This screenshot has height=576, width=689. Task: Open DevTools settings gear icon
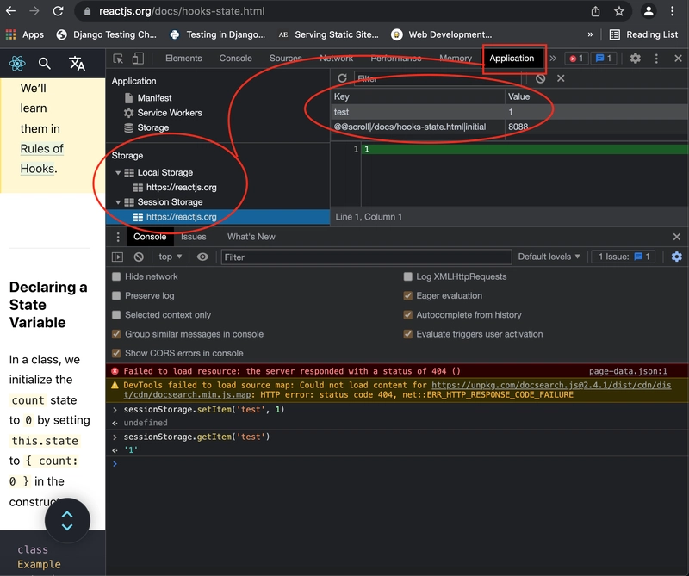click(635, 59)
